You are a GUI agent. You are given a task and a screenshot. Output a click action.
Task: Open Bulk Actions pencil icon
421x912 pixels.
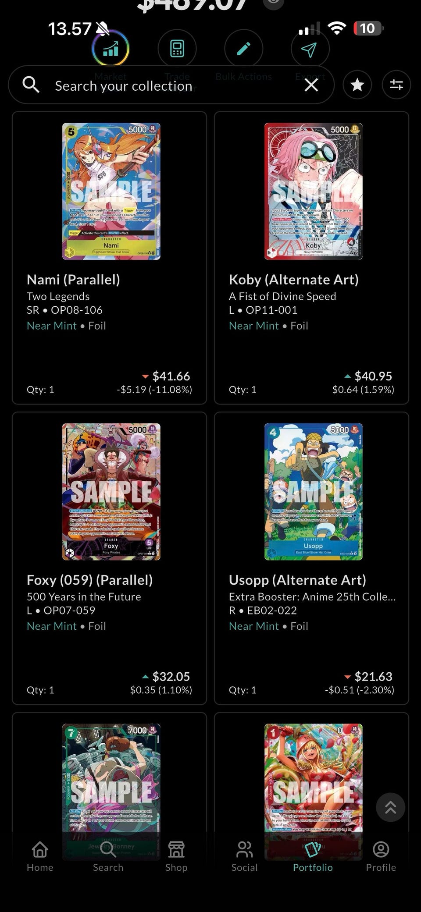coord(243,49)
